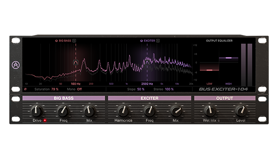The height and width of the screenshot is (159, 278).
Task: Toggle the Exciter power icon
Action: click(141, 41)
